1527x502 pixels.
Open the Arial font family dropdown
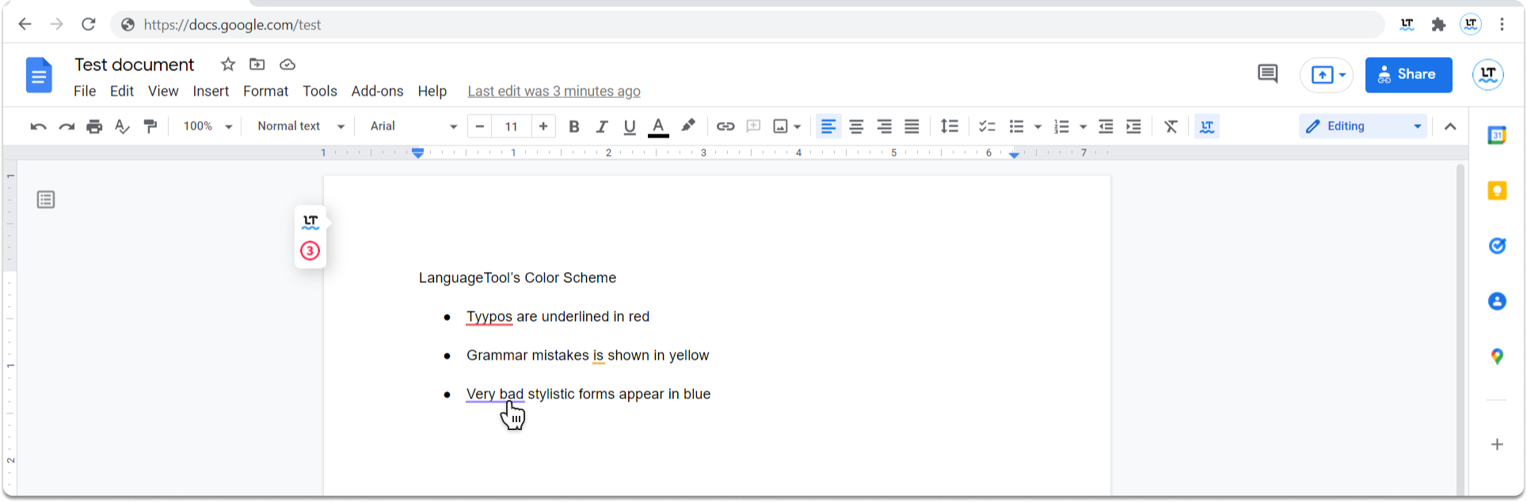click(413, 126)
